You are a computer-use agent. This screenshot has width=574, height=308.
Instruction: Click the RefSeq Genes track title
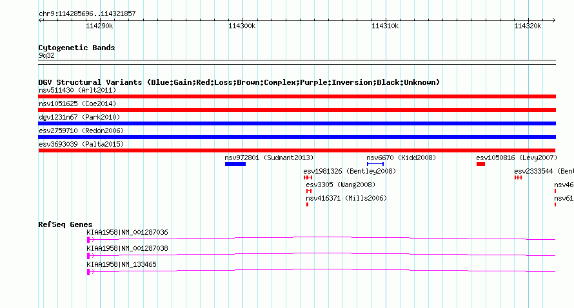click(65, 224)
